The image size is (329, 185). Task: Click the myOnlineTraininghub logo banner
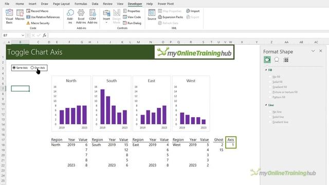(x=194, y=52)
